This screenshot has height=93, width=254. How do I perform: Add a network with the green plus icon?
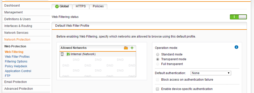[132, 48]
